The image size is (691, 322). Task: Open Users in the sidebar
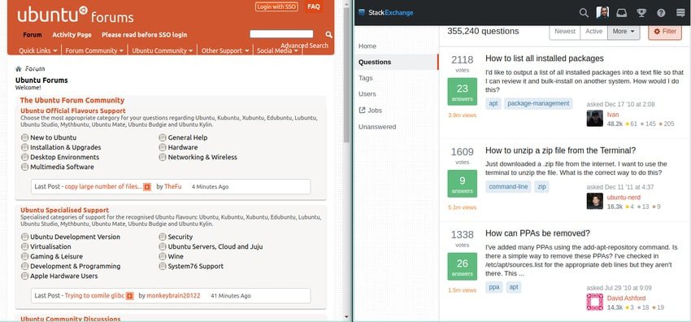point(367,94)
